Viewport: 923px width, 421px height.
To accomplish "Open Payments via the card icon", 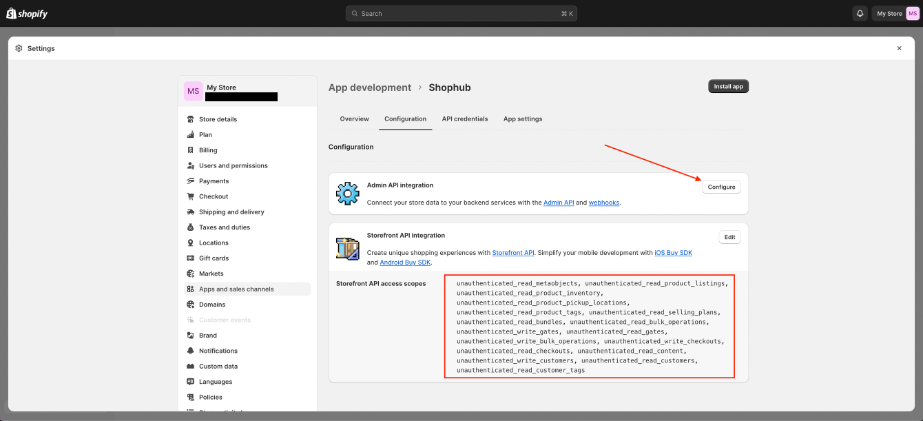I will coord(191,181).
